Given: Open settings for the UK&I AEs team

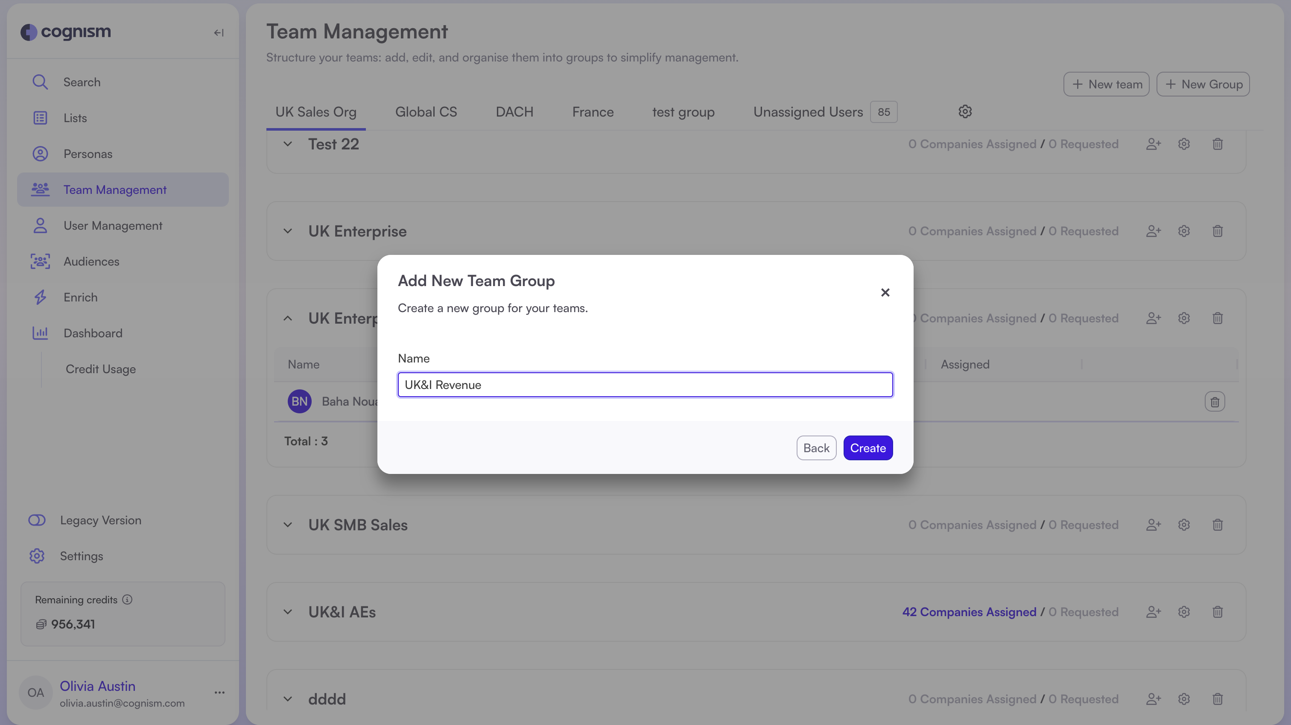Looking at the screenshot, I should pos(1184,612).
